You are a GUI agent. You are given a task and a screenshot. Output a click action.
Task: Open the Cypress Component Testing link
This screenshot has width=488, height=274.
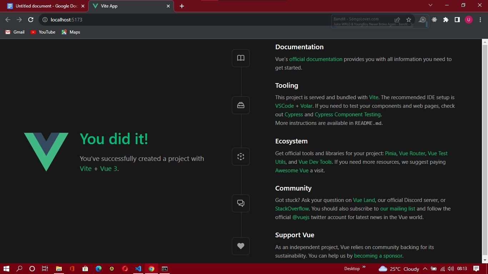[348, 115]
